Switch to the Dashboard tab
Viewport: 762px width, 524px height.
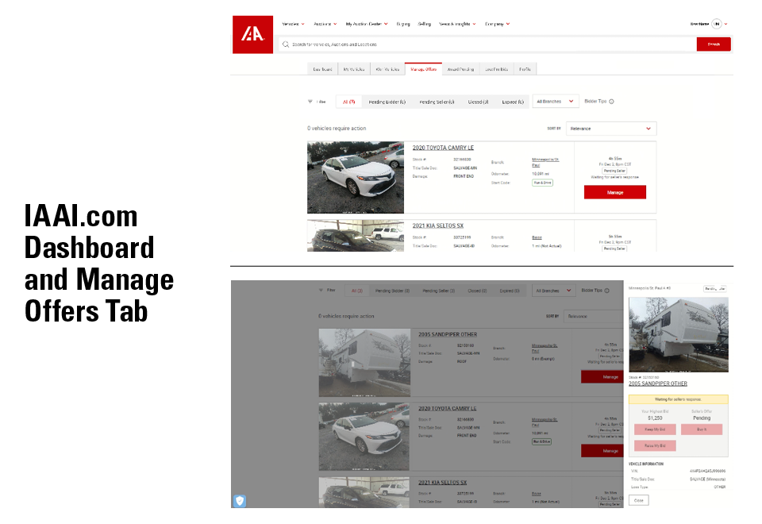(x=323, y=69)
